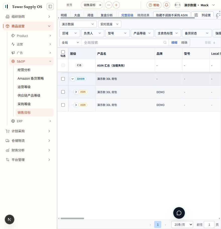Switch to the 复盘分析 tab
The height and width of the screenshot is (229, 221).
coord(107,15)
